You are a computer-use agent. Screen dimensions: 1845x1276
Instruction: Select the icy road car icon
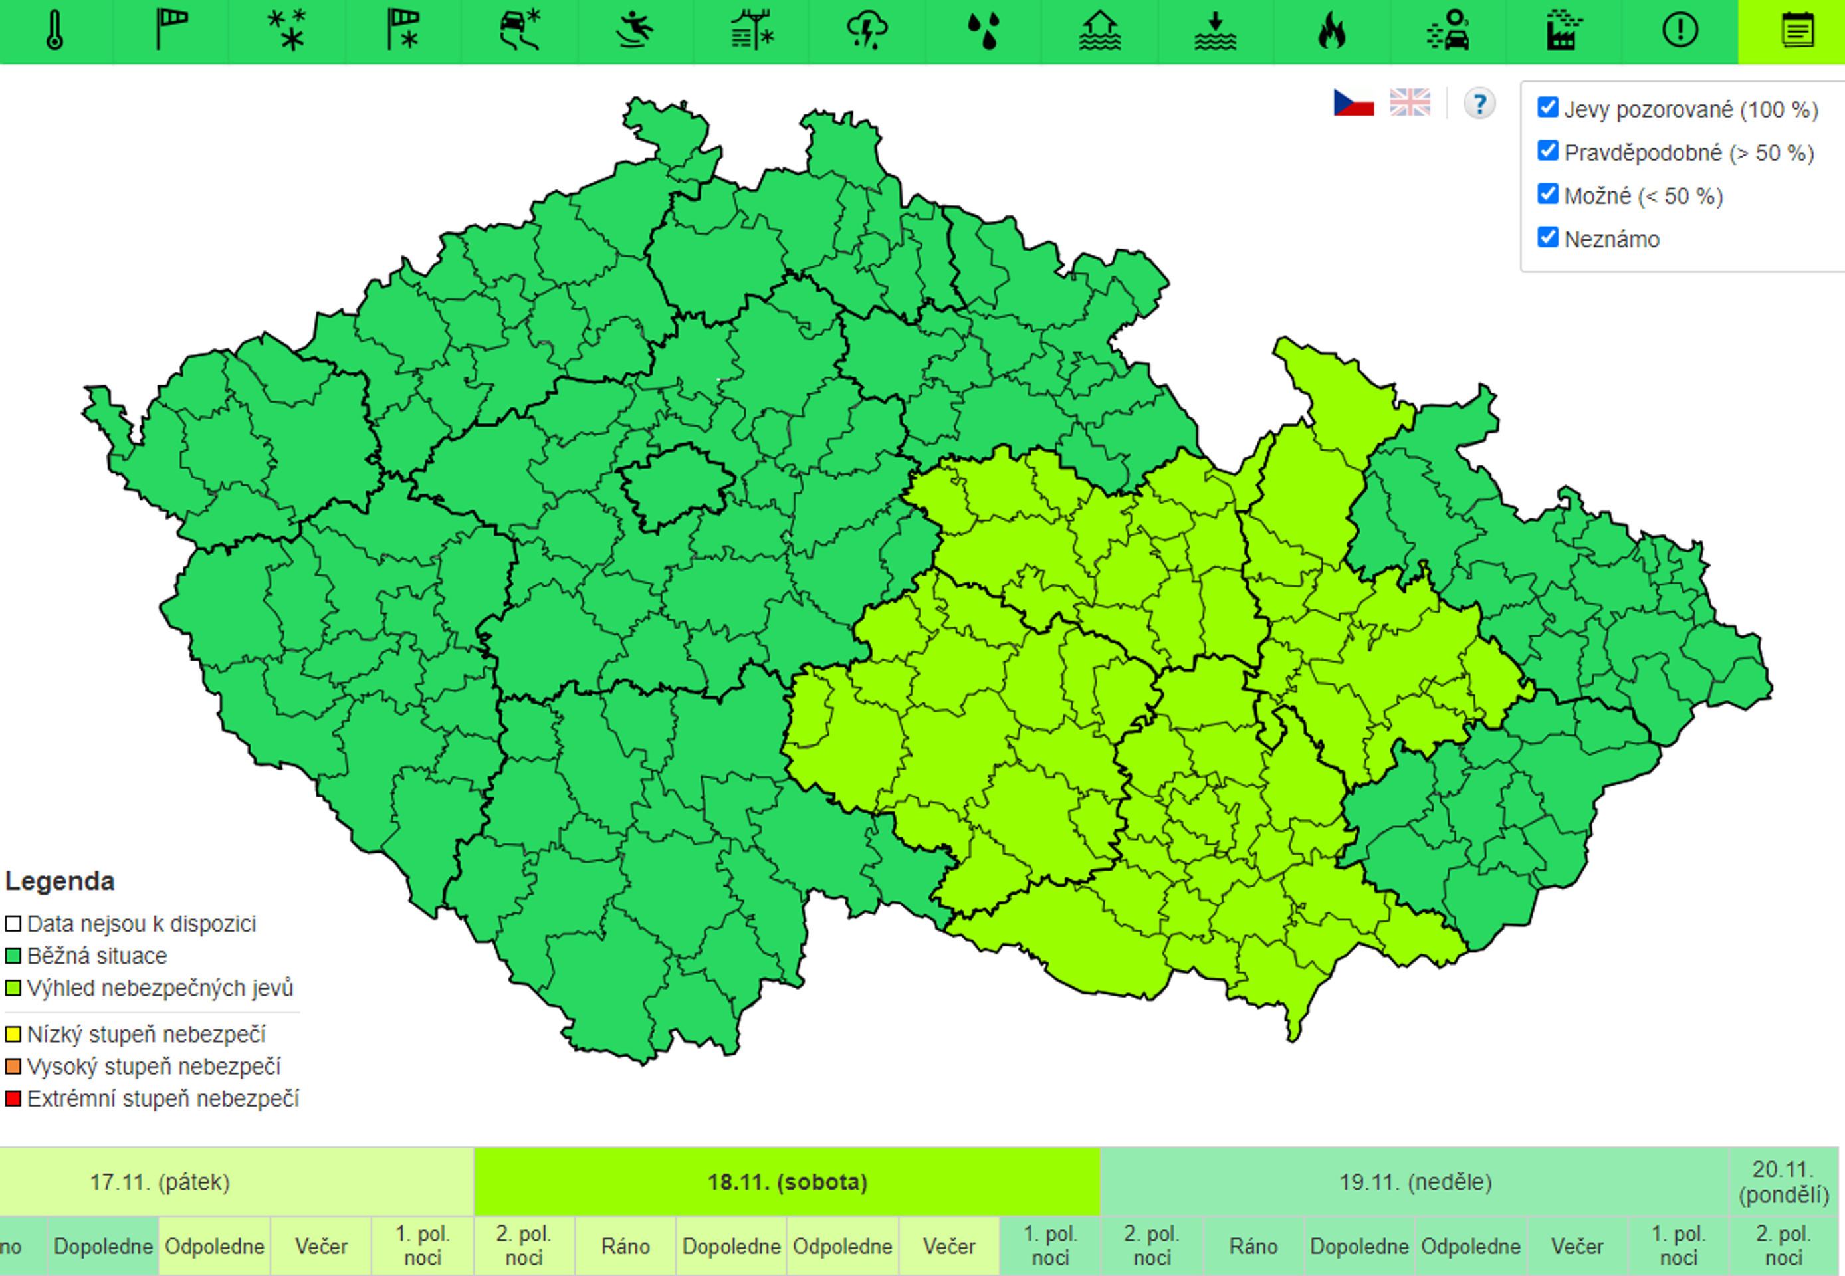[x=520, y=31]
